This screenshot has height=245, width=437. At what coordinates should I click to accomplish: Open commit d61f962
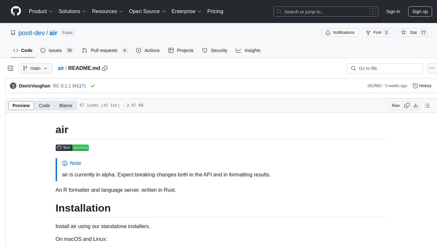(374, 86)
